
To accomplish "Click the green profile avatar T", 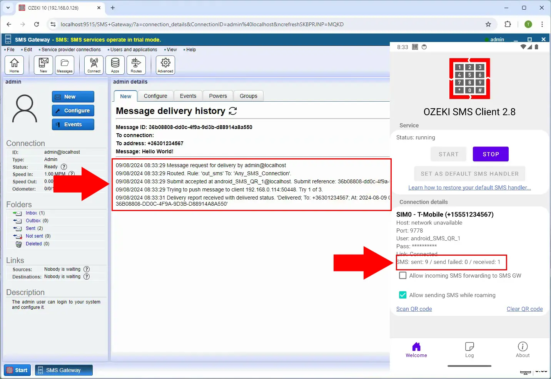I will coord(528,24).
